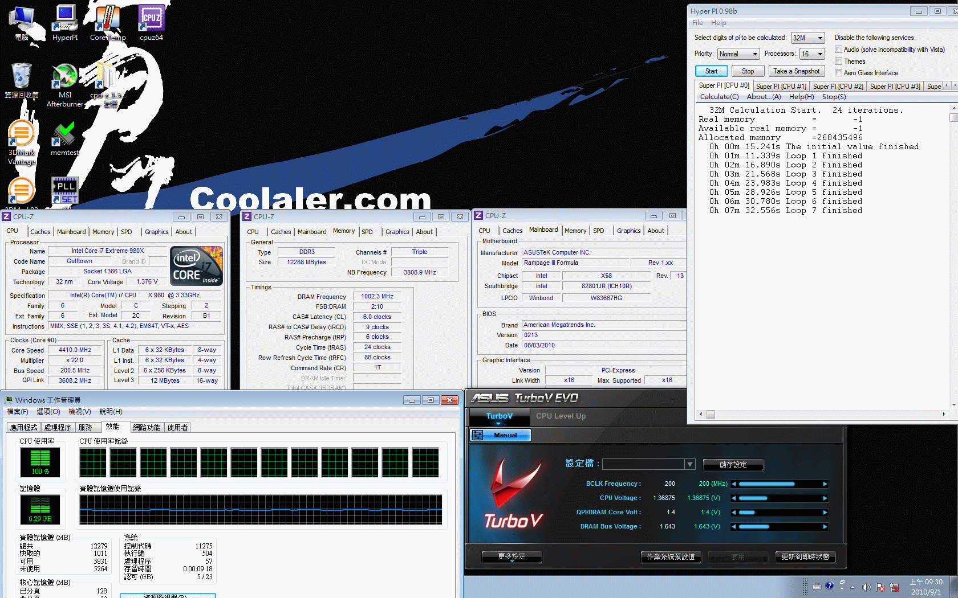
Task: Click the network tray icon
Action: (894, 587)
